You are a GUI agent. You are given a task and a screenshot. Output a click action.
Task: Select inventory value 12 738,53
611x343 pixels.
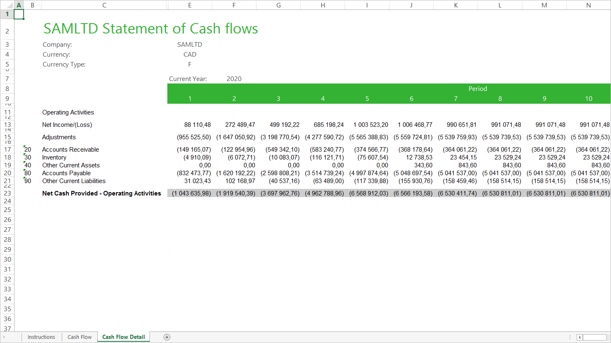[x=419, y=157]
